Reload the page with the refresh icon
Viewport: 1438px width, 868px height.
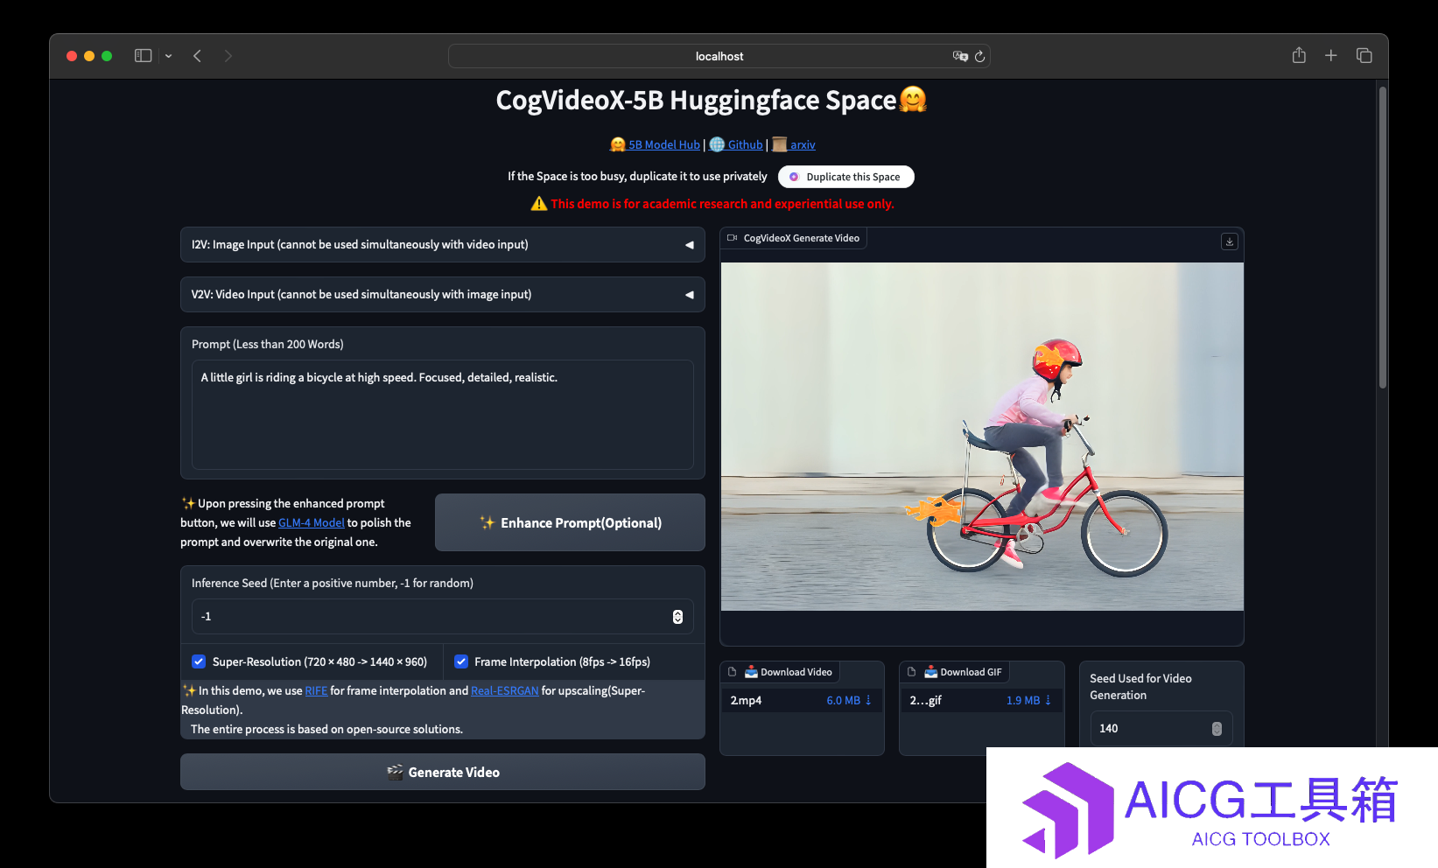click(x=979, y=56)
